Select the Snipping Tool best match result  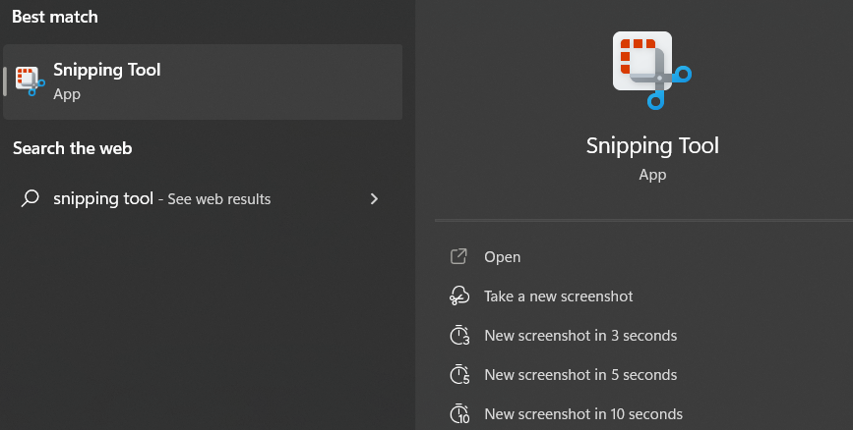coord(203,82)
